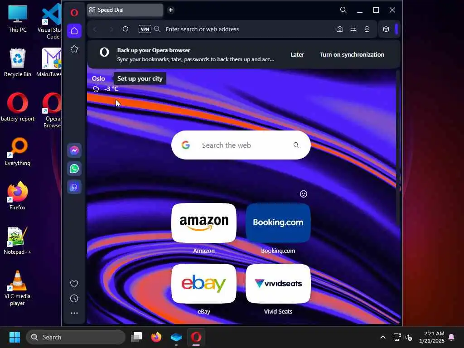Open sidebar setup three-dots menu
Viewport: 464px width, 348px height.
tap(74, 313)
